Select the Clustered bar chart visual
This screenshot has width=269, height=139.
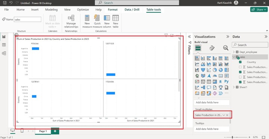[209, 58]
